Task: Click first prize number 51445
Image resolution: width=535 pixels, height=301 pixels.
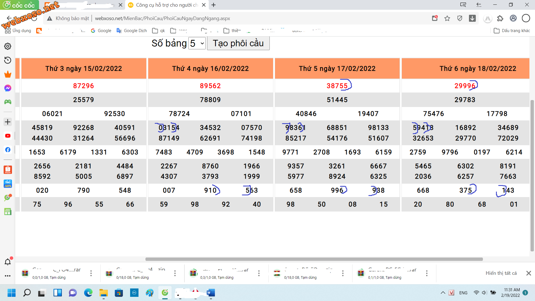Action: (x=337, y=100)
